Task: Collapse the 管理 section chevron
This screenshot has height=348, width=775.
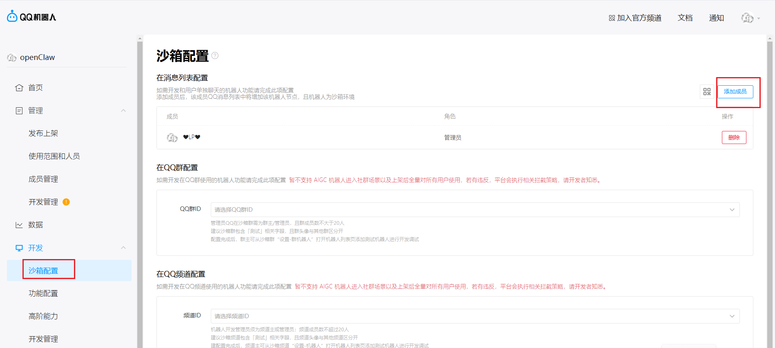Action: pos(123,111)
